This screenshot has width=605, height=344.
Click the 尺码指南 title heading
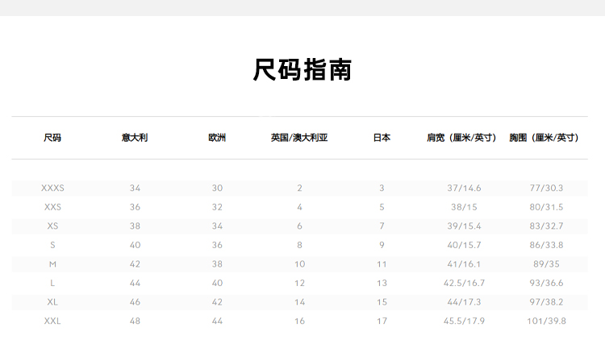click(302, 70)
